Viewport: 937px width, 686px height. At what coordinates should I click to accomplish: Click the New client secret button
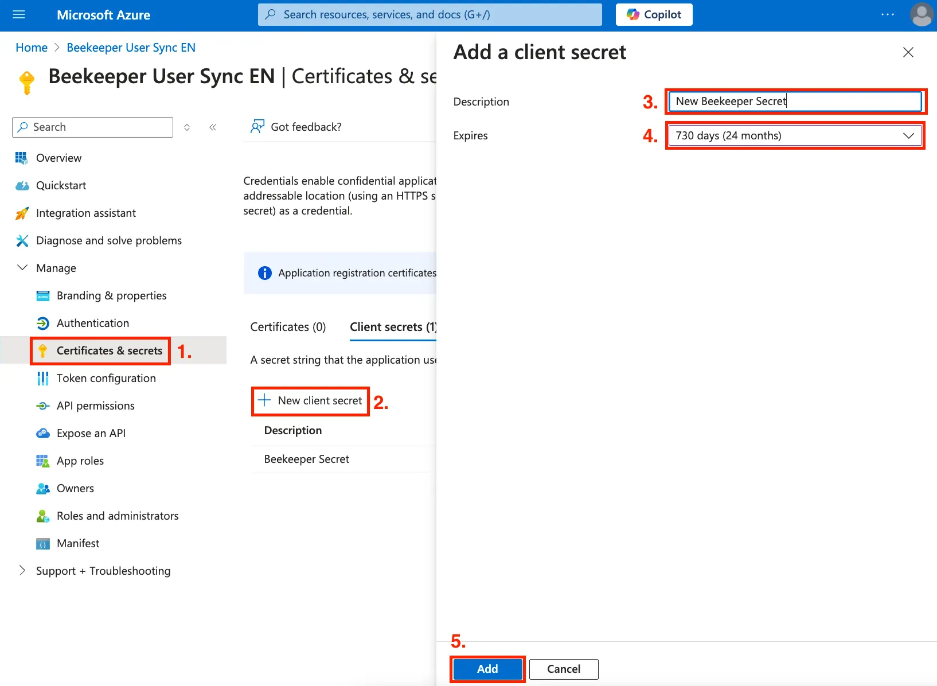310,401
